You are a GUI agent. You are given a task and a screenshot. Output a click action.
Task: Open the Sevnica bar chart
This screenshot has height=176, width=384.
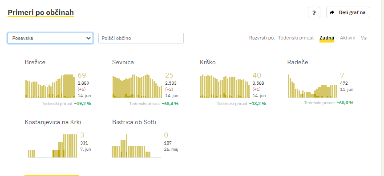(137, 86)
